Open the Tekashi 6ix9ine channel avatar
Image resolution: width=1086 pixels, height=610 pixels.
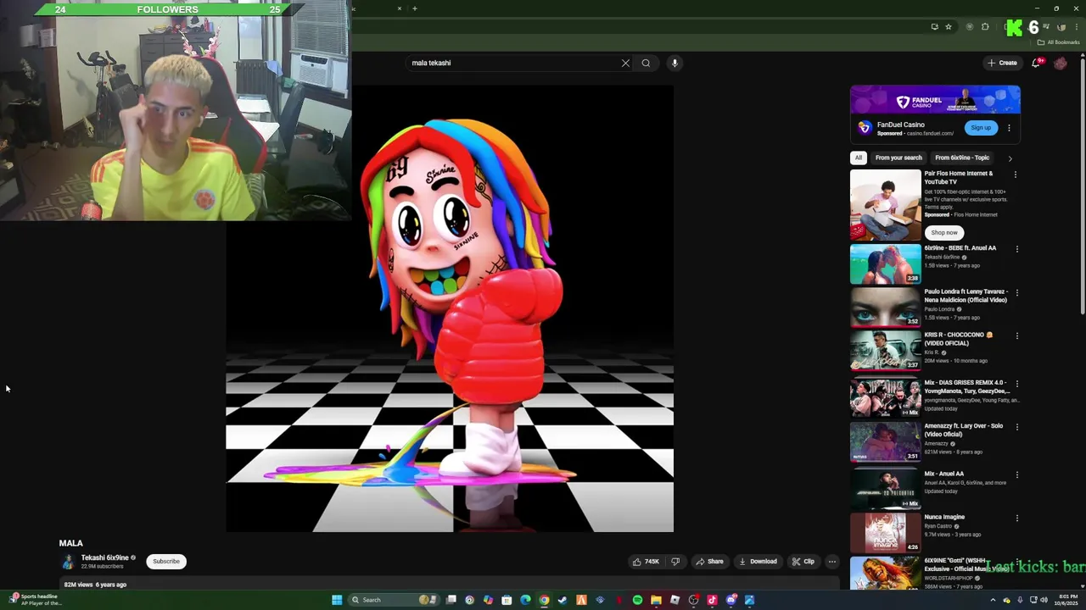tap(68, 562)
